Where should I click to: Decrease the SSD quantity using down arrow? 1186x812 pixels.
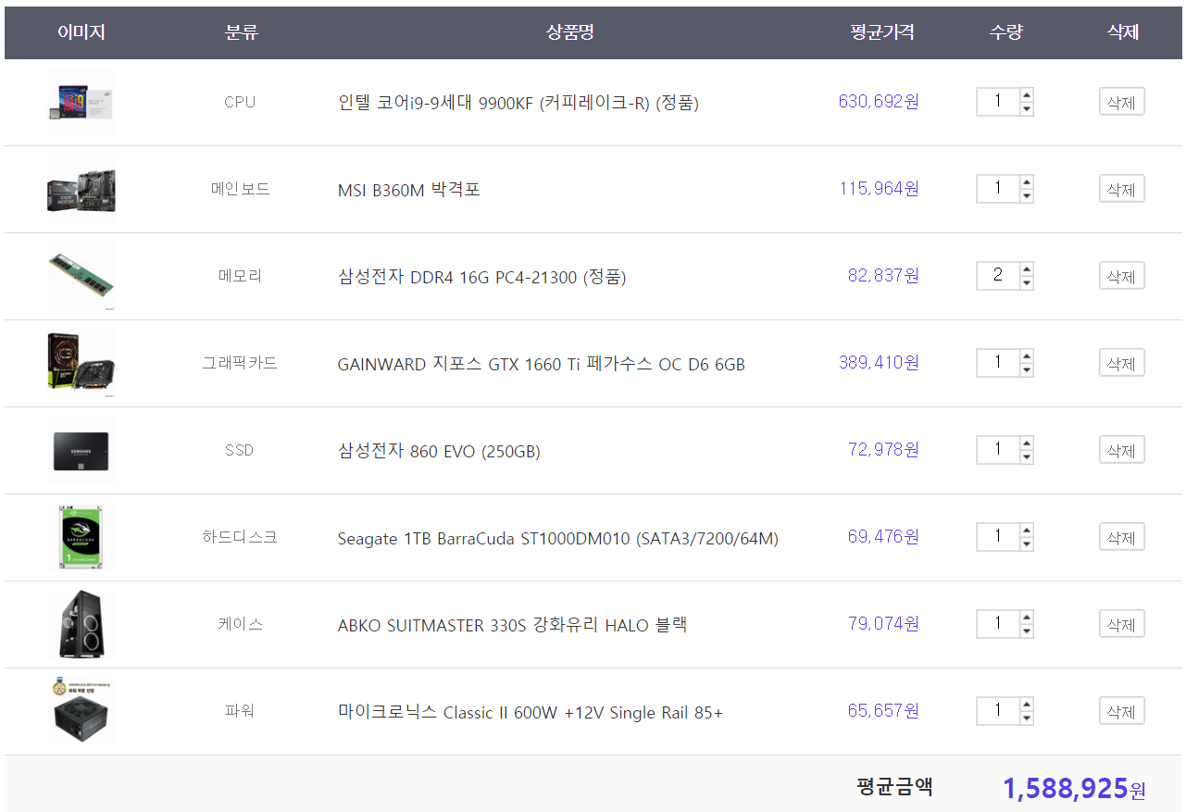1026,457
